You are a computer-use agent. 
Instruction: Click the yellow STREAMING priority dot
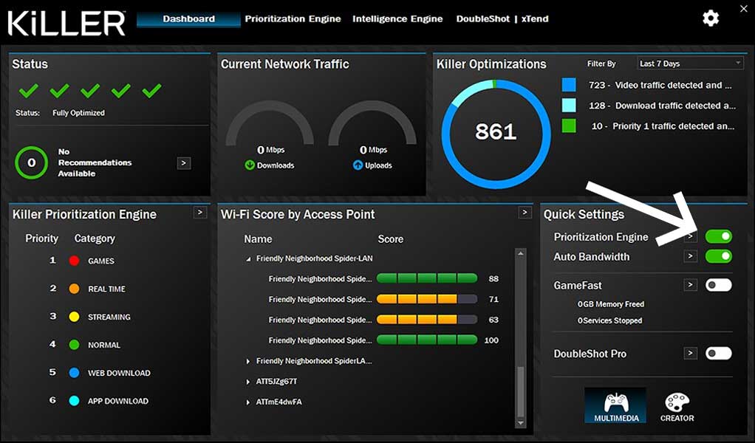click(x=74, y=317)
